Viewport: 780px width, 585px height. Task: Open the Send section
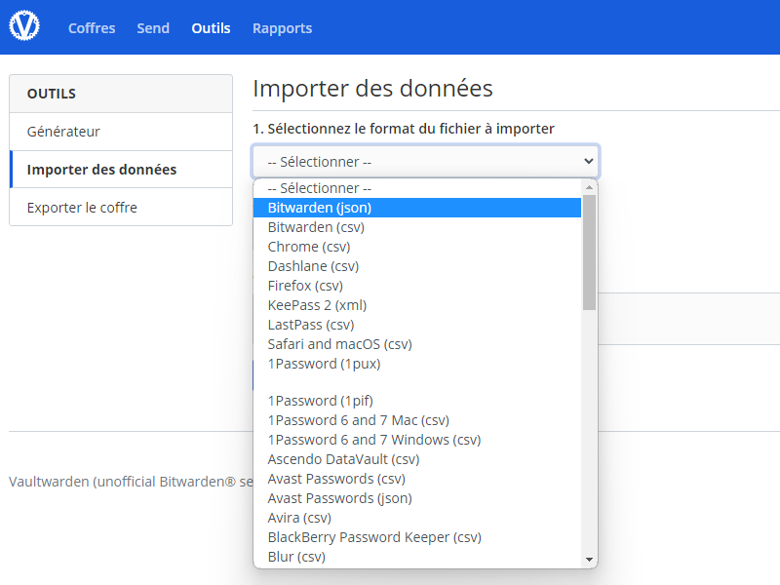152,27
